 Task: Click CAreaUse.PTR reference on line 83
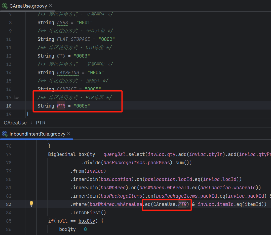pos(170,204)
